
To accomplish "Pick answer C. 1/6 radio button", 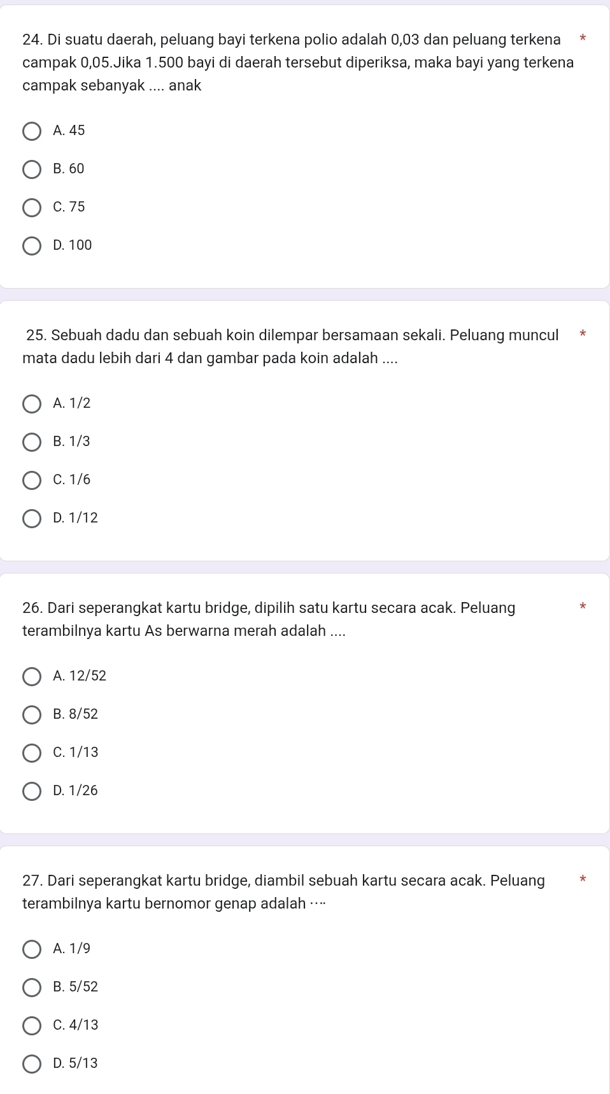I will [x=32, y=480].
